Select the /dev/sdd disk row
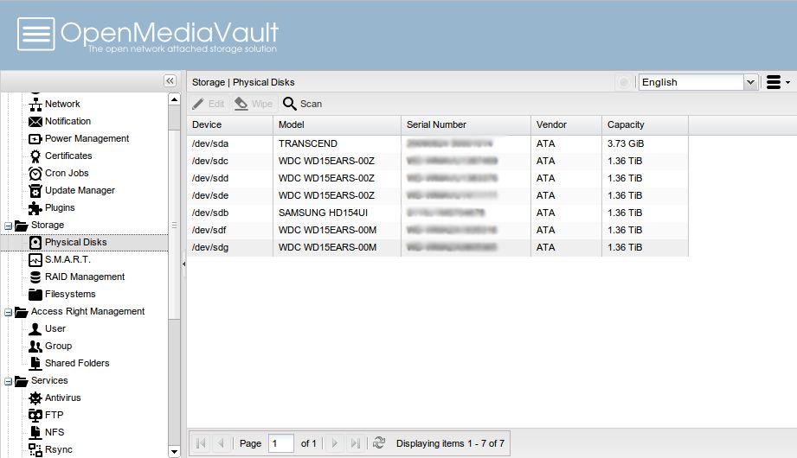This screenshot has width=797, height=458. point(438,178)
